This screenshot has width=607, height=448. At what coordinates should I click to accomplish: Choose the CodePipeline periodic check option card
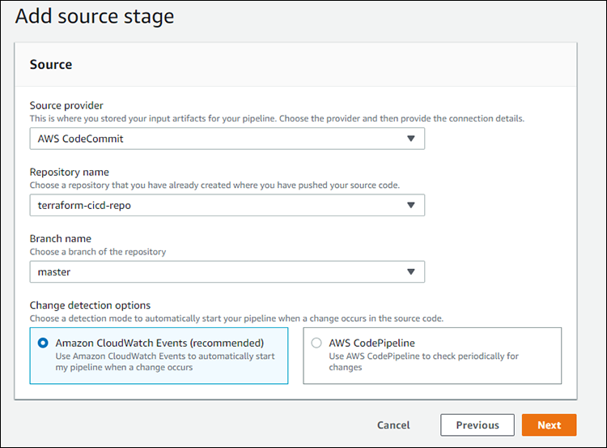[431, 356]
